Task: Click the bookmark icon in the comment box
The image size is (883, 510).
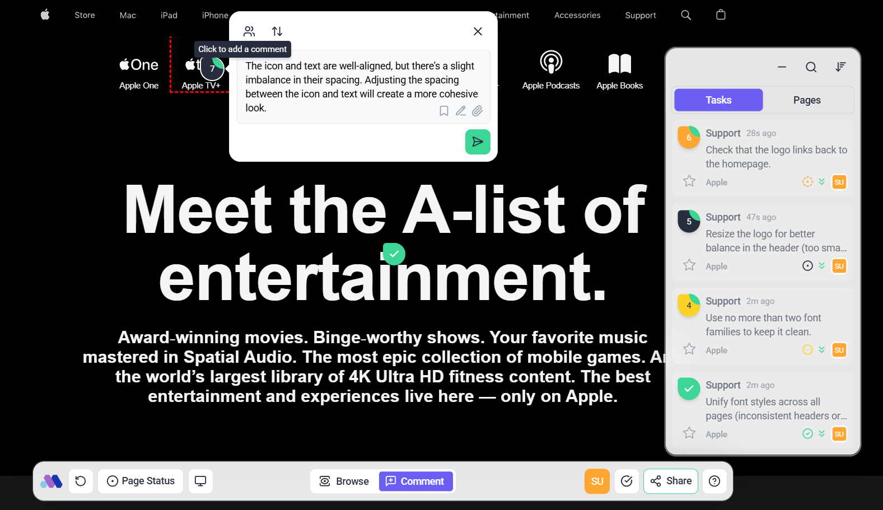Action: [x=443, y=111]
